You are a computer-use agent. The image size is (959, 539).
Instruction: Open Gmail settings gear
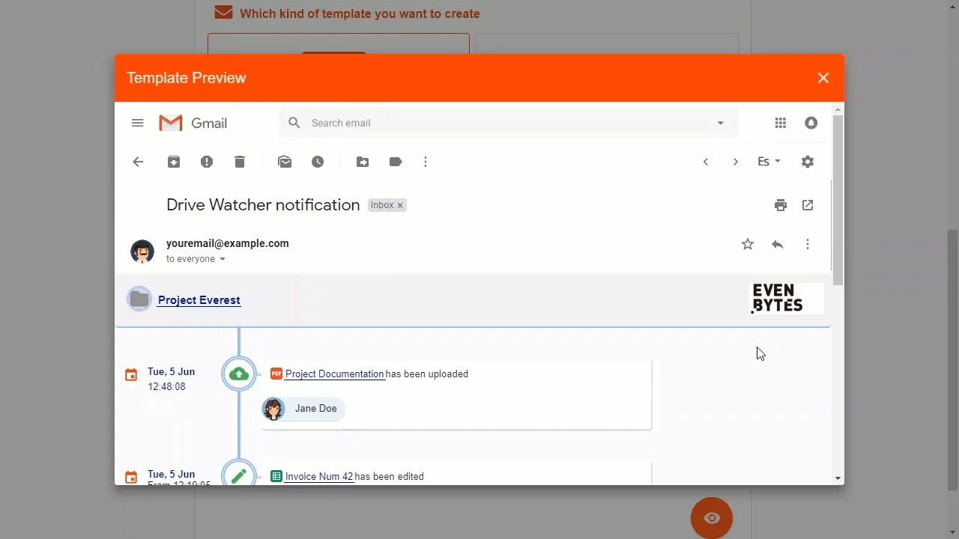(808, 162)
